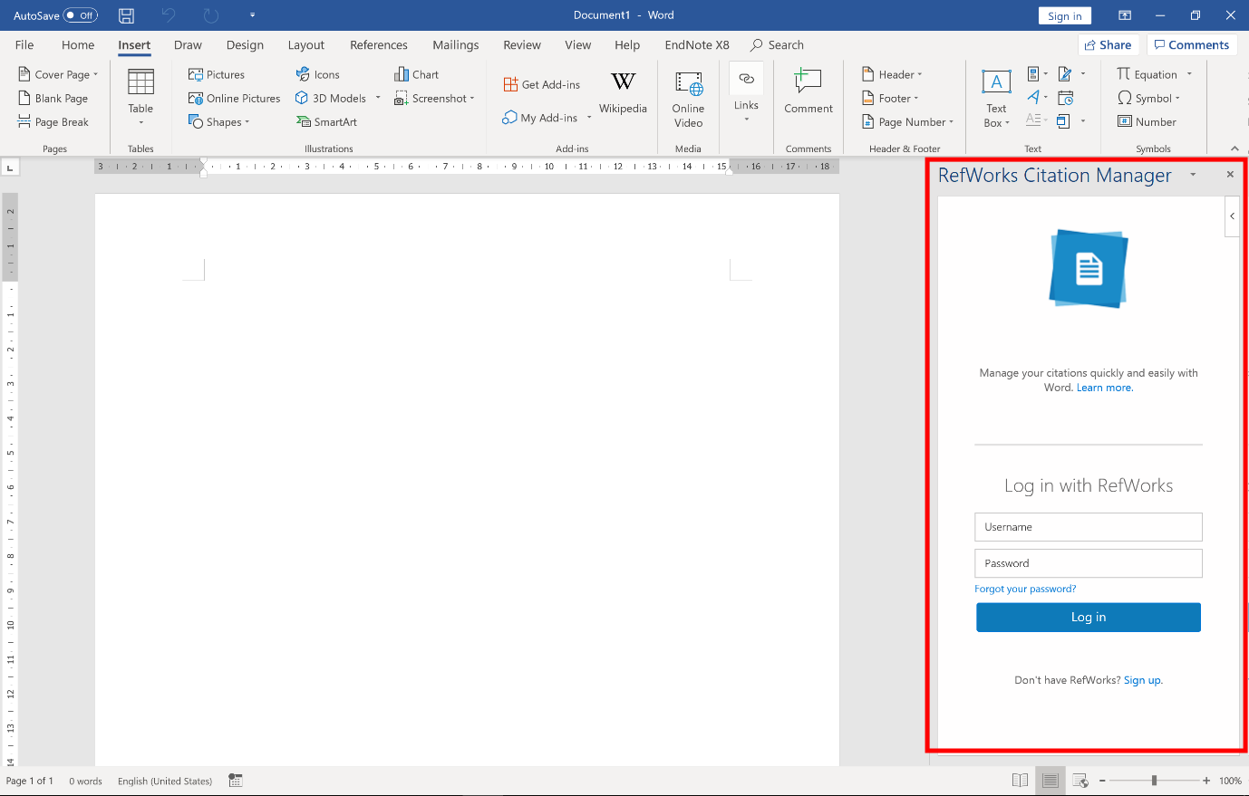1249x796 pixels.
Task: Open the Links menu
Action: (x=746, y=92)
